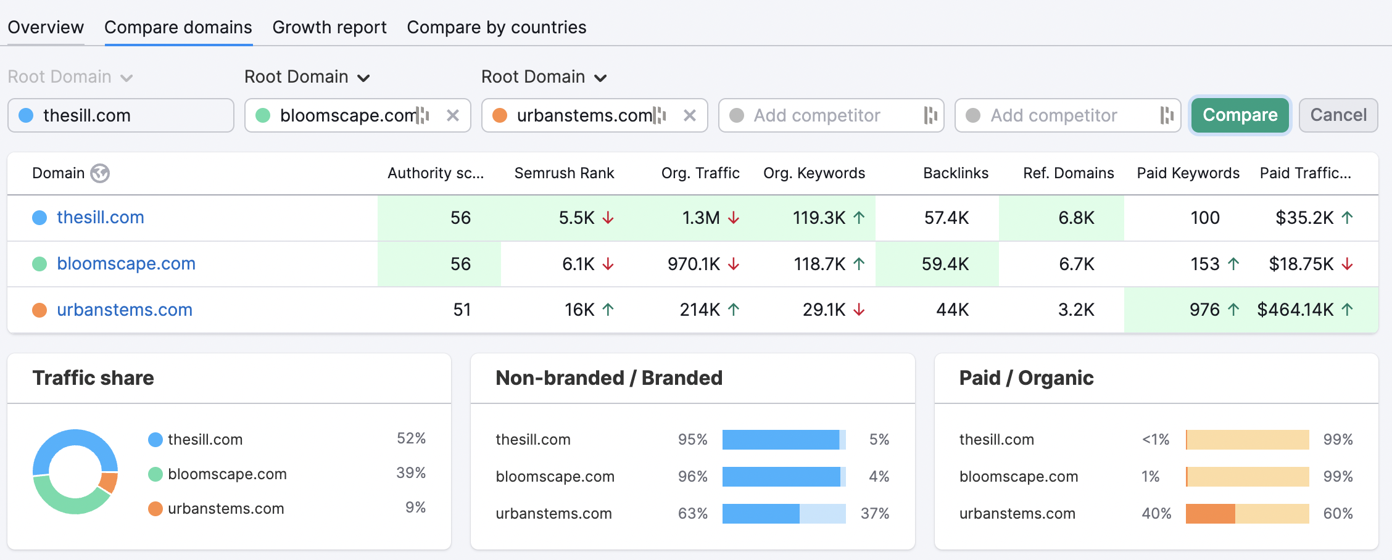The width and height of the screenshot is (1392, 560).
Task: Open the Root Domain dropdown above bloomscape.com
Action: 307,76
